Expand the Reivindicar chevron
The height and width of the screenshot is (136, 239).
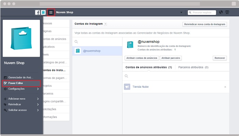[38, 104]
